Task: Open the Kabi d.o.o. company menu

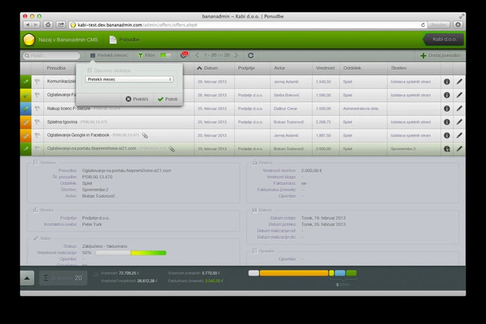Action: [443, 39]
